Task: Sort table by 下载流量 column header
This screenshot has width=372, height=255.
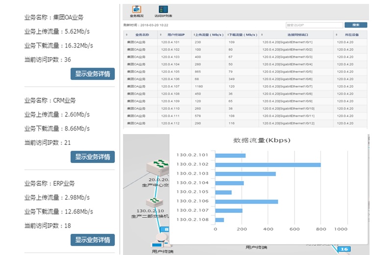Action: pos(244,35)
